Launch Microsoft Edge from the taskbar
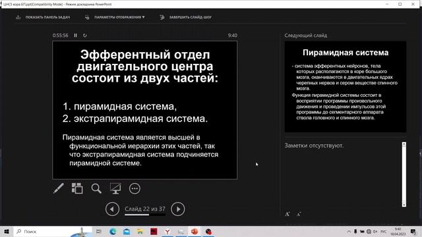Image resolution: width=422 pixels, height=237 pixels. tap(113, 231)
